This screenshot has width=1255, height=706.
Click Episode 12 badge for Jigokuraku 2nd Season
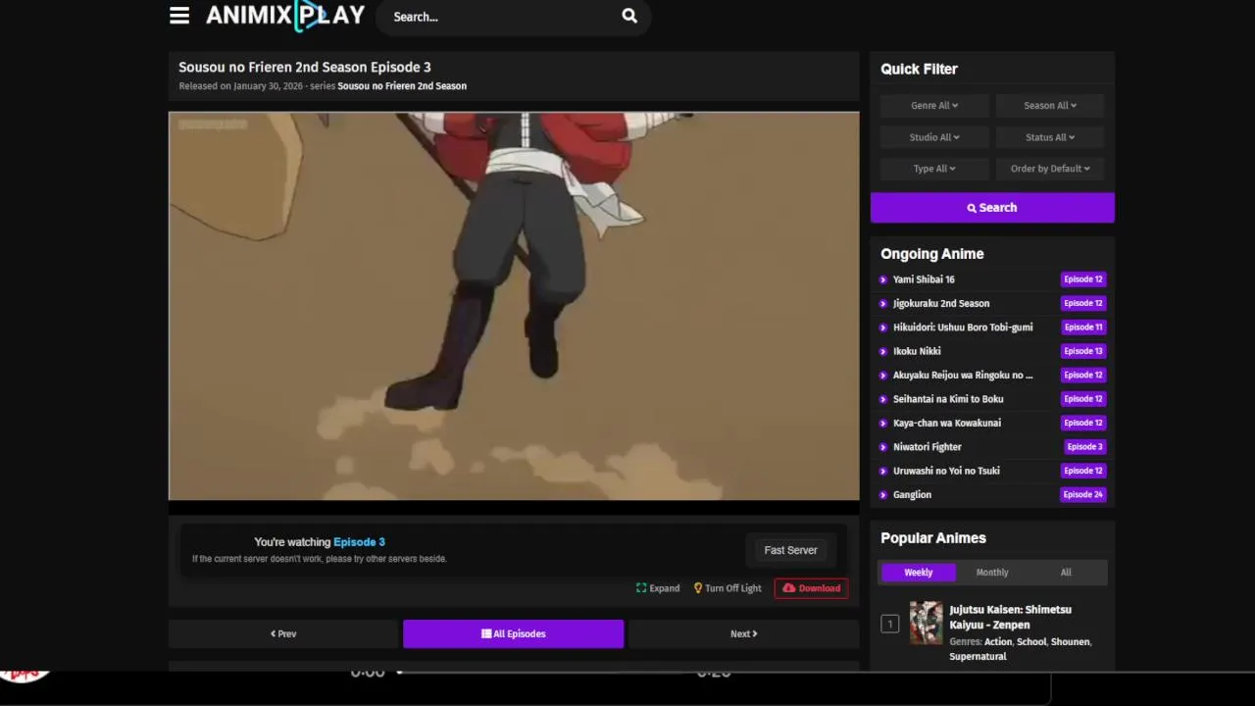coord(1083,304)
